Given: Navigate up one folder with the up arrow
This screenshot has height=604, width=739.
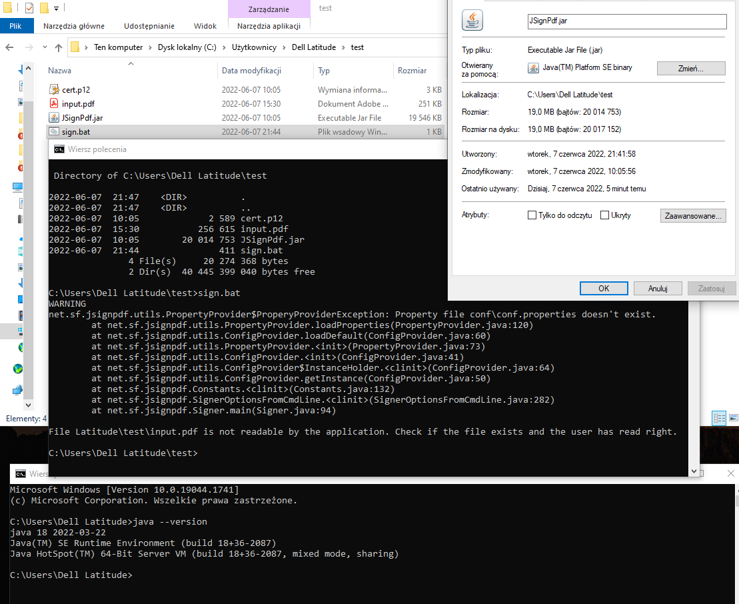Looking at the screenshot, I should [58, 47].
